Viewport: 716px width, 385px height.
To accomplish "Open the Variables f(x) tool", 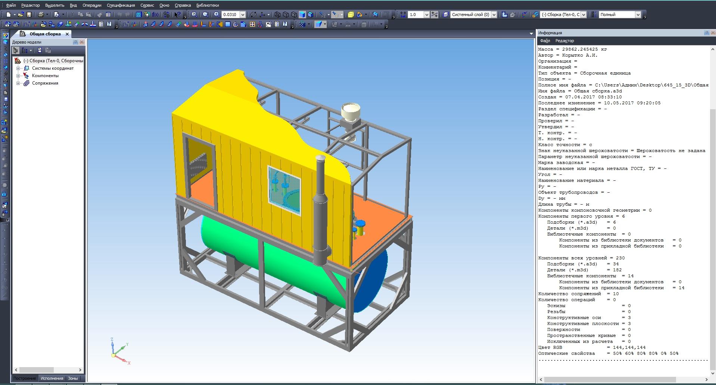I will [x=155, y=15].
